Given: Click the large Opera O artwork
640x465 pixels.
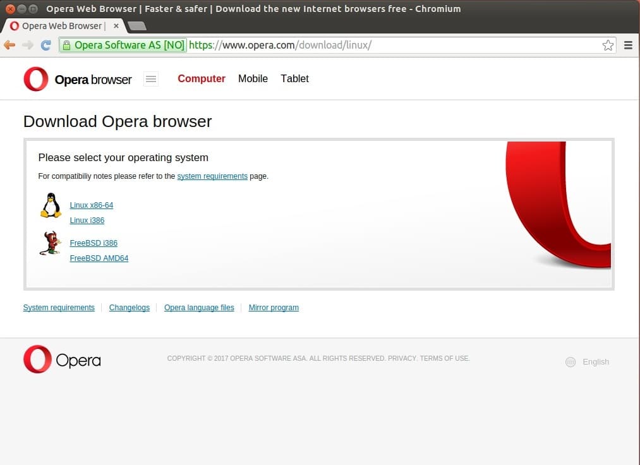Looking at the screenshot, I should click(558, 205).
